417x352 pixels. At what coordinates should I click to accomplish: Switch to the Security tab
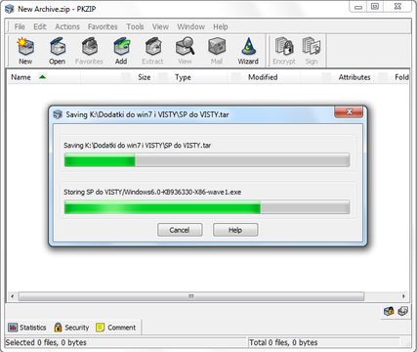coord(71,328)
